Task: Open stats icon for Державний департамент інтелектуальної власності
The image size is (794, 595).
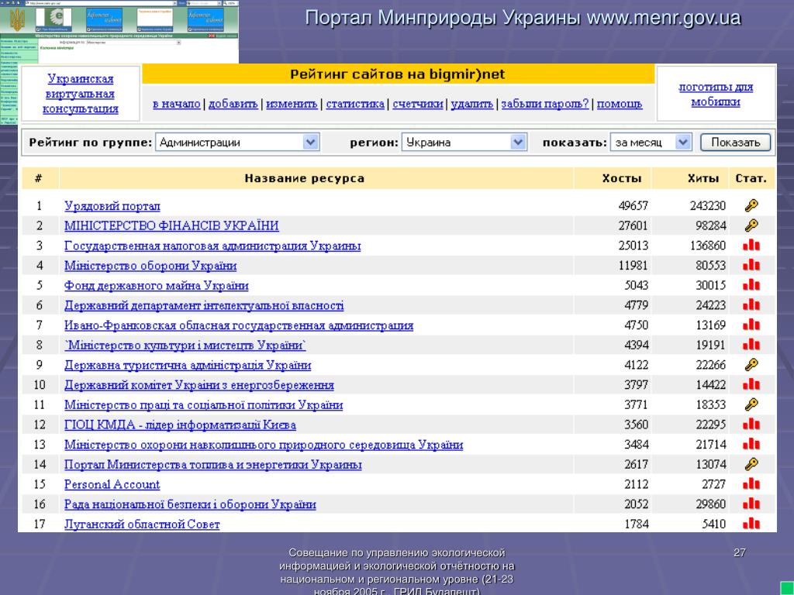Action: [751, 305]
